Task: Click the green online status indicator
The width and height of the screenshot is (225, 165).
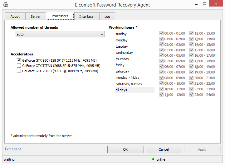Action: tap(153, 159)
